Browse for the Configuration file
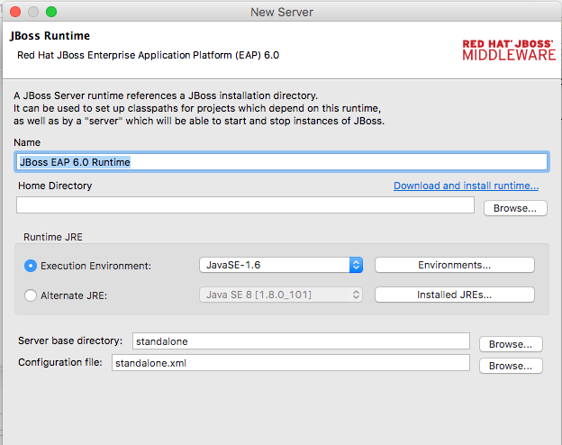Image resolution: width=562 pixels, height=445 pixels. [511, 366]
